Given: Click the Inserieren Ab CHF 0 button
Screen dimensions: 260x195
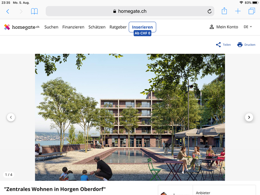Looking at the screenshot, I should pos(142,29).
